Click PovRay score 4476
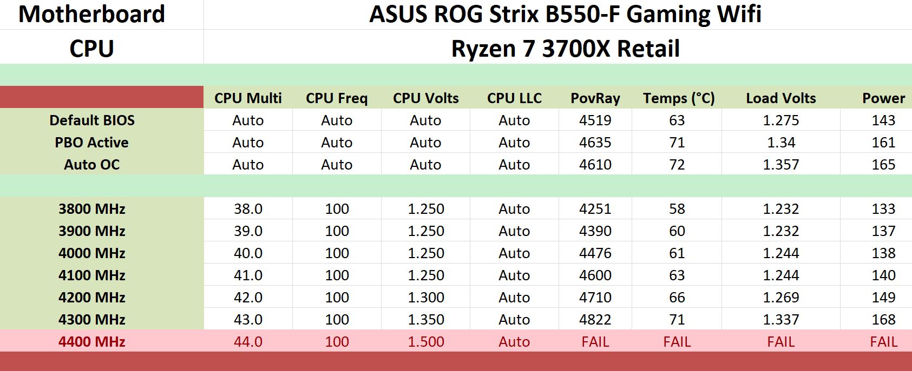 (595, 253)
